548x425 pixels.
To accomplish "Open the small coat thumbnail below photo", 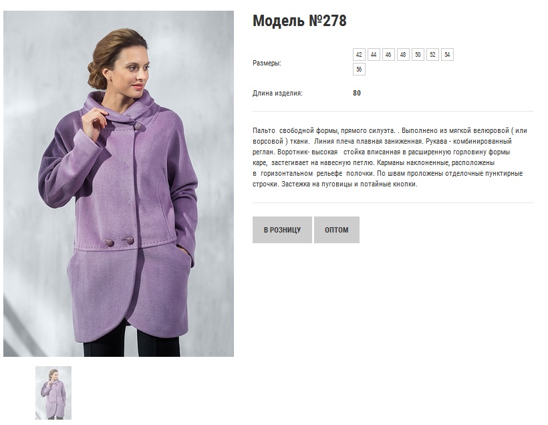I will click(x=53, y=393).
